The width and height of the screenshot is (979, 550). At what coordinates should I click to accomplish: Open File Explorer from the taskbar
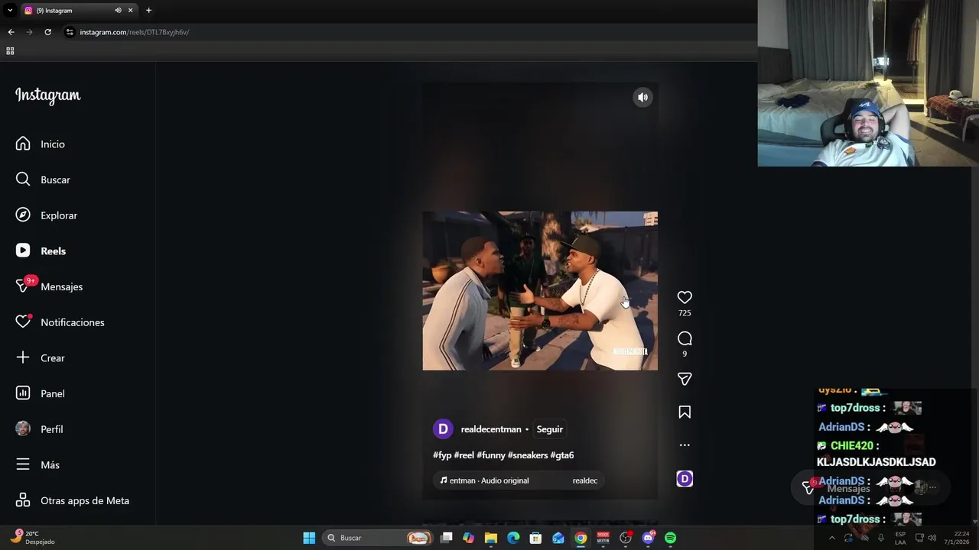click(x=491, y=538)
